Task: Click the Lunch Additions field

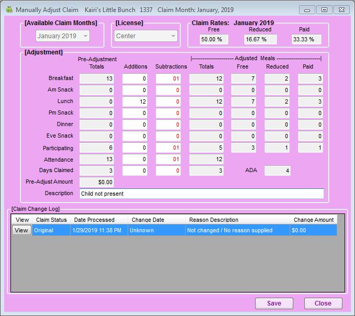Action: 135,101
